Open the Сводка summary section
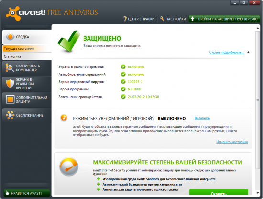This screenshot has width=263, height=199. click(x=27, y=37)
